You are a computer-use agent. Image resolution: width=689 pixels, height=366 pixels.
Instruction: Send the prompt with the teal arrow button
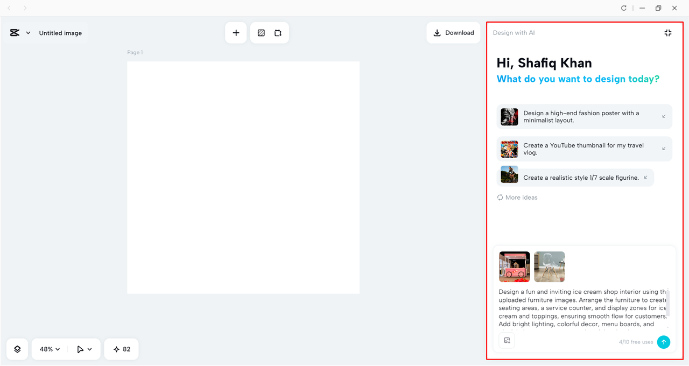664,342
